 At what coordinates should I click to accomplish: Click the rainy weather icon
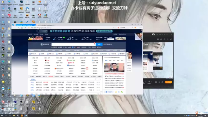click(x=84, y=38)
